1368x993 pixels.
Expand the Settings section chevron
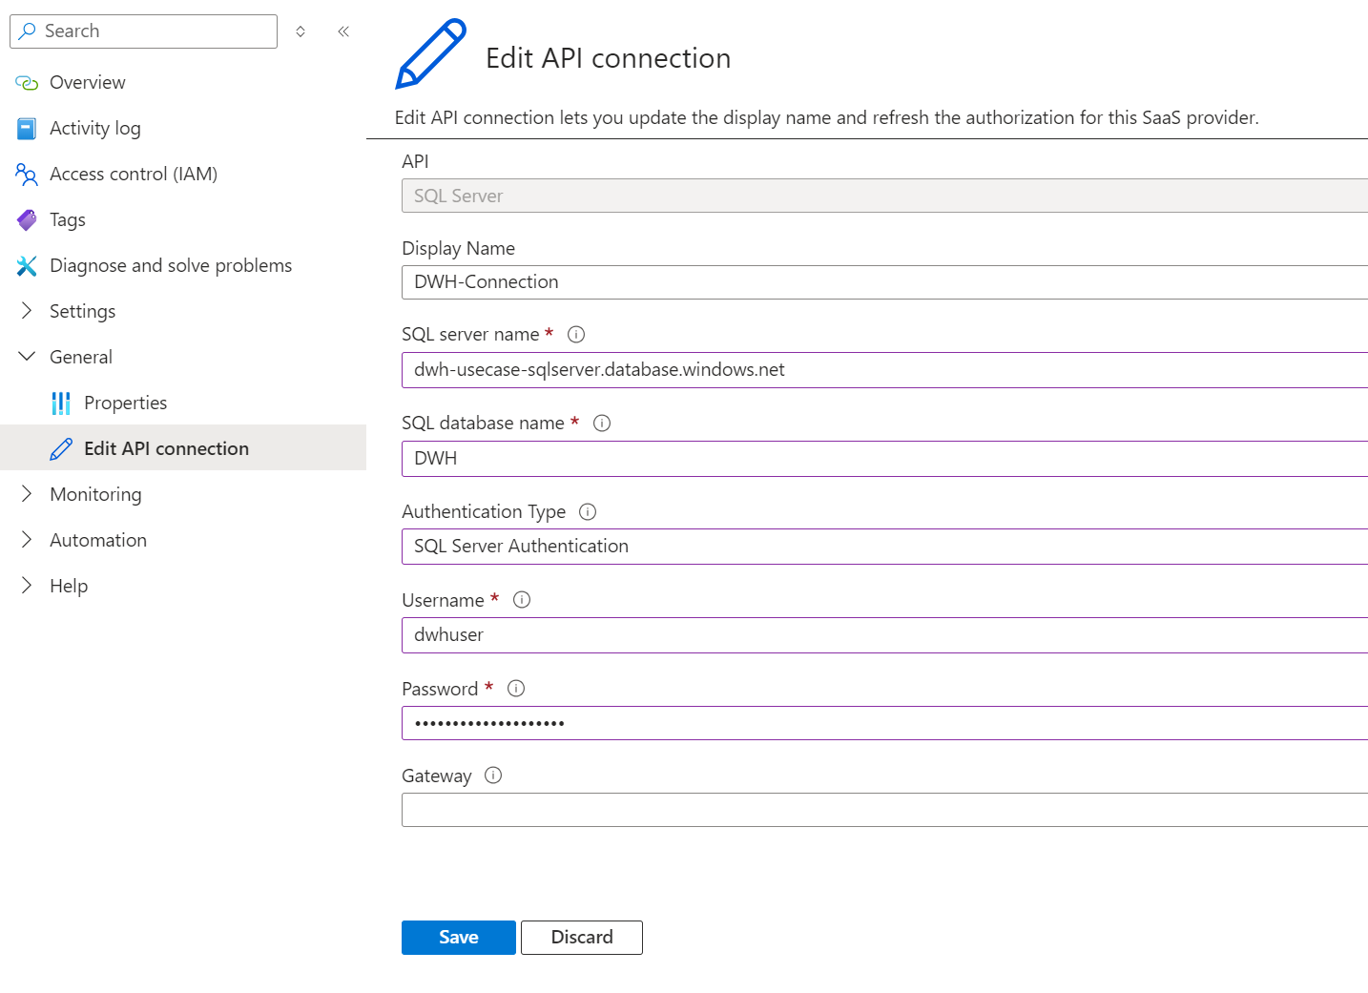tap(27, 311)
